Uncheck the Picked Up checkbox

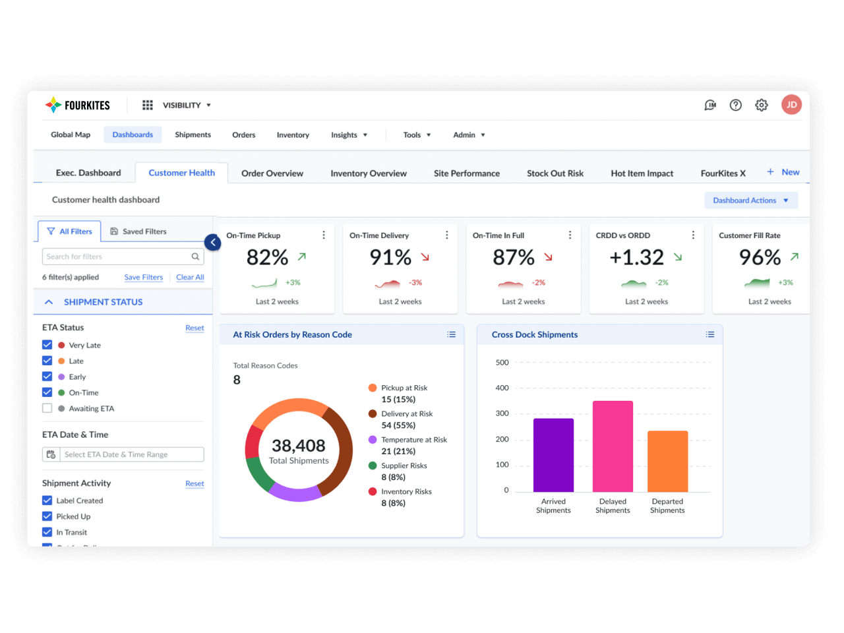point(47,516)
